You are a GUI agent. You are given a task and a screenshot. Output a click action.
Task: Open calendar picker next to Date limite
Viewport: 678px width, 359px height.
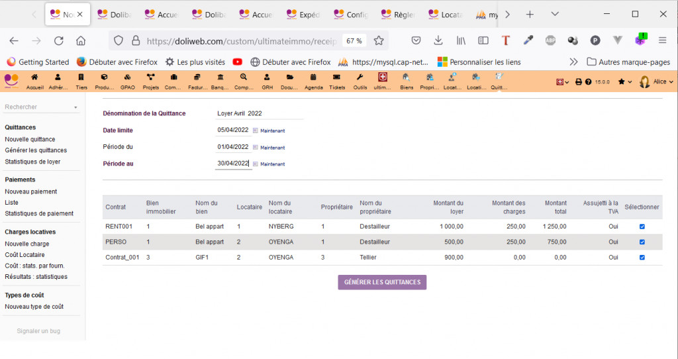[x=256, y=130]
